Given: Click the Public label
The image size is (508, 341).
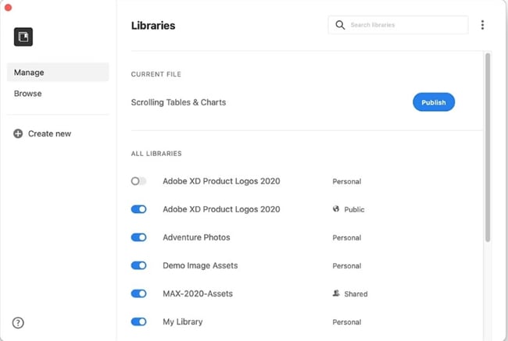Looking at the screenshot, I should tap(354, 210).
